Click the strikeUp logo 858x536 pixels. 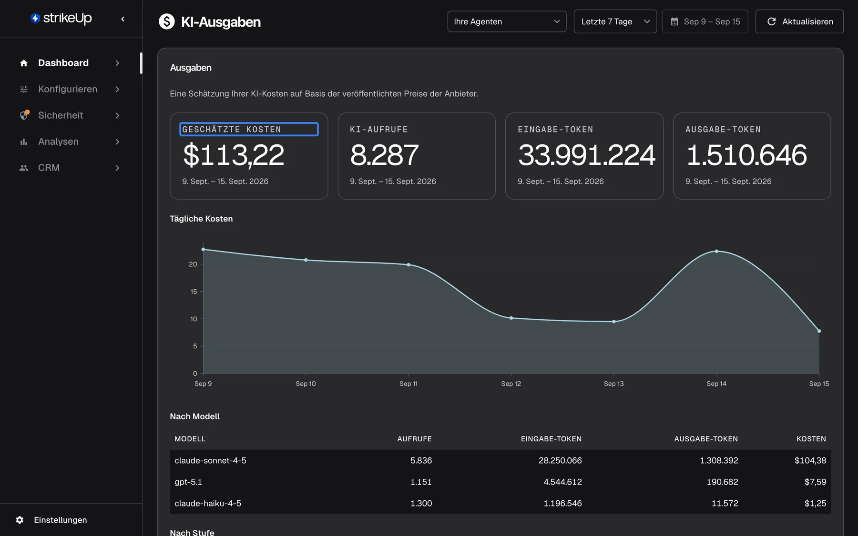point(61,19)
